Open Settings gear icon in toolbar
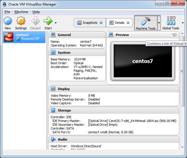 click(21, 21)
